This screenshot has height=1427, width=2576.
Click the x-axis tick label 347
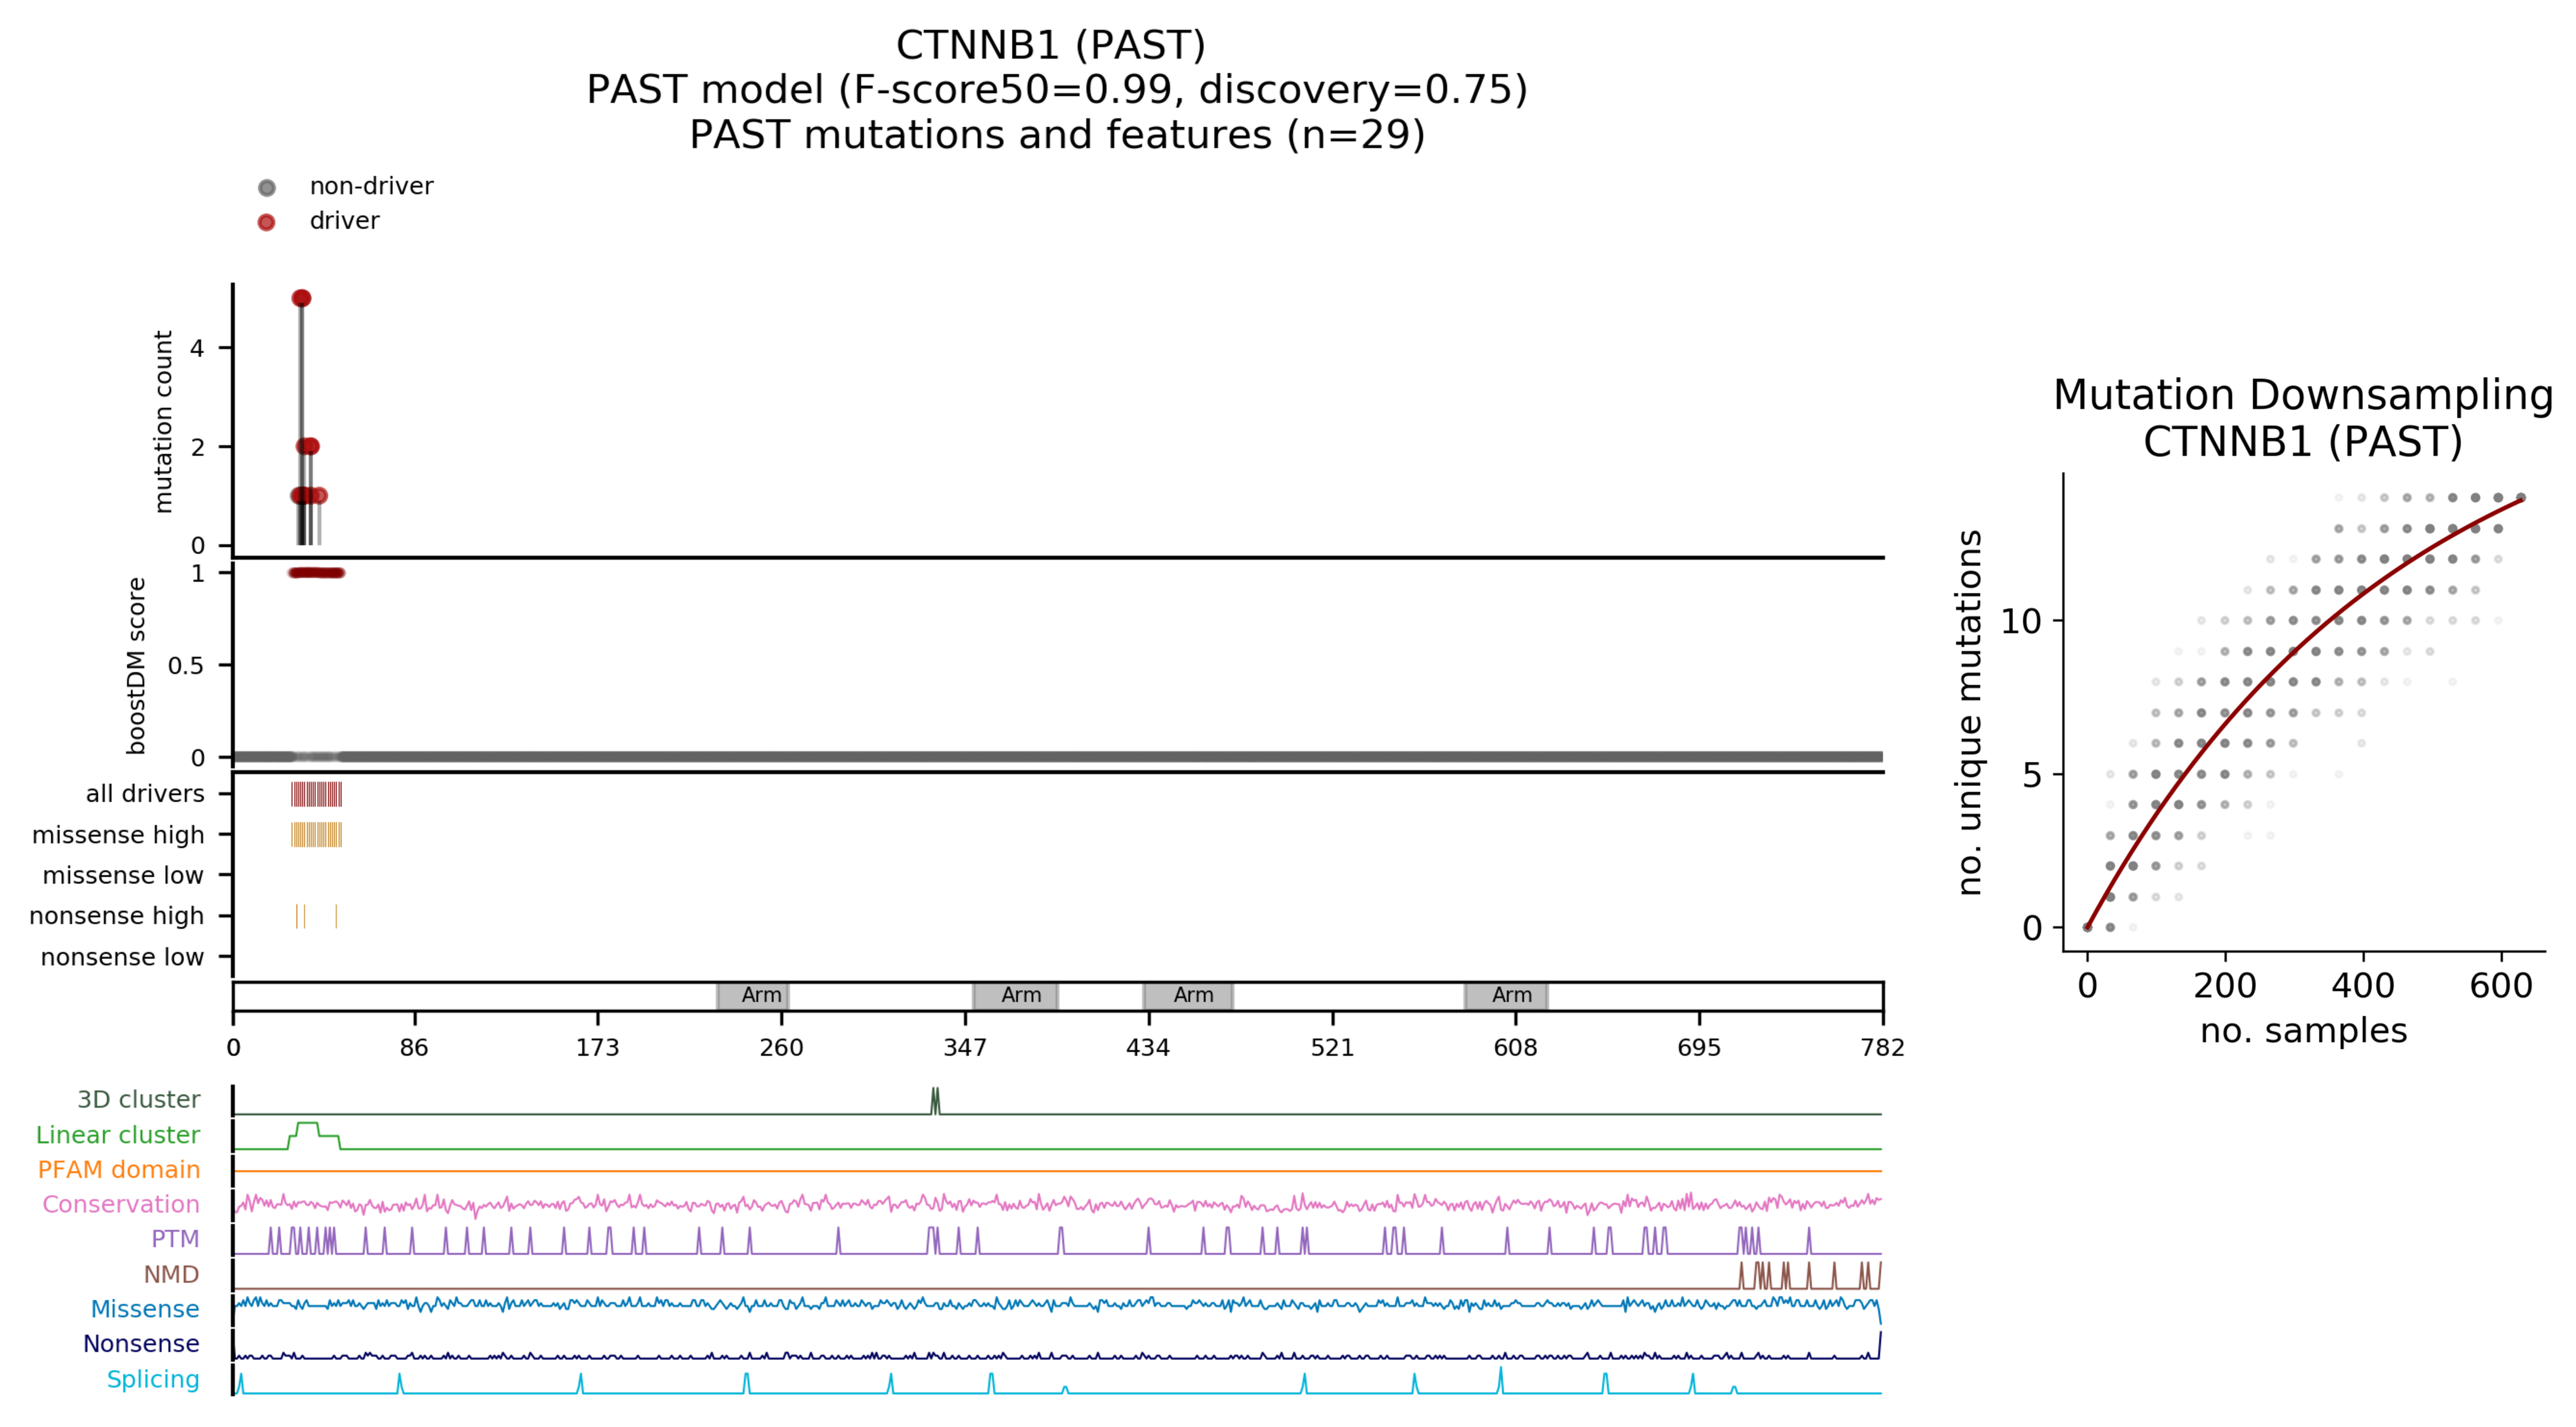coord(965,1047)
